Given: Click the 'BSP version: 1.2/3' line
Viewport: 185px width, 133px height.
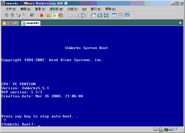Looking at the screenshot, I should click(x=22, y=92).
